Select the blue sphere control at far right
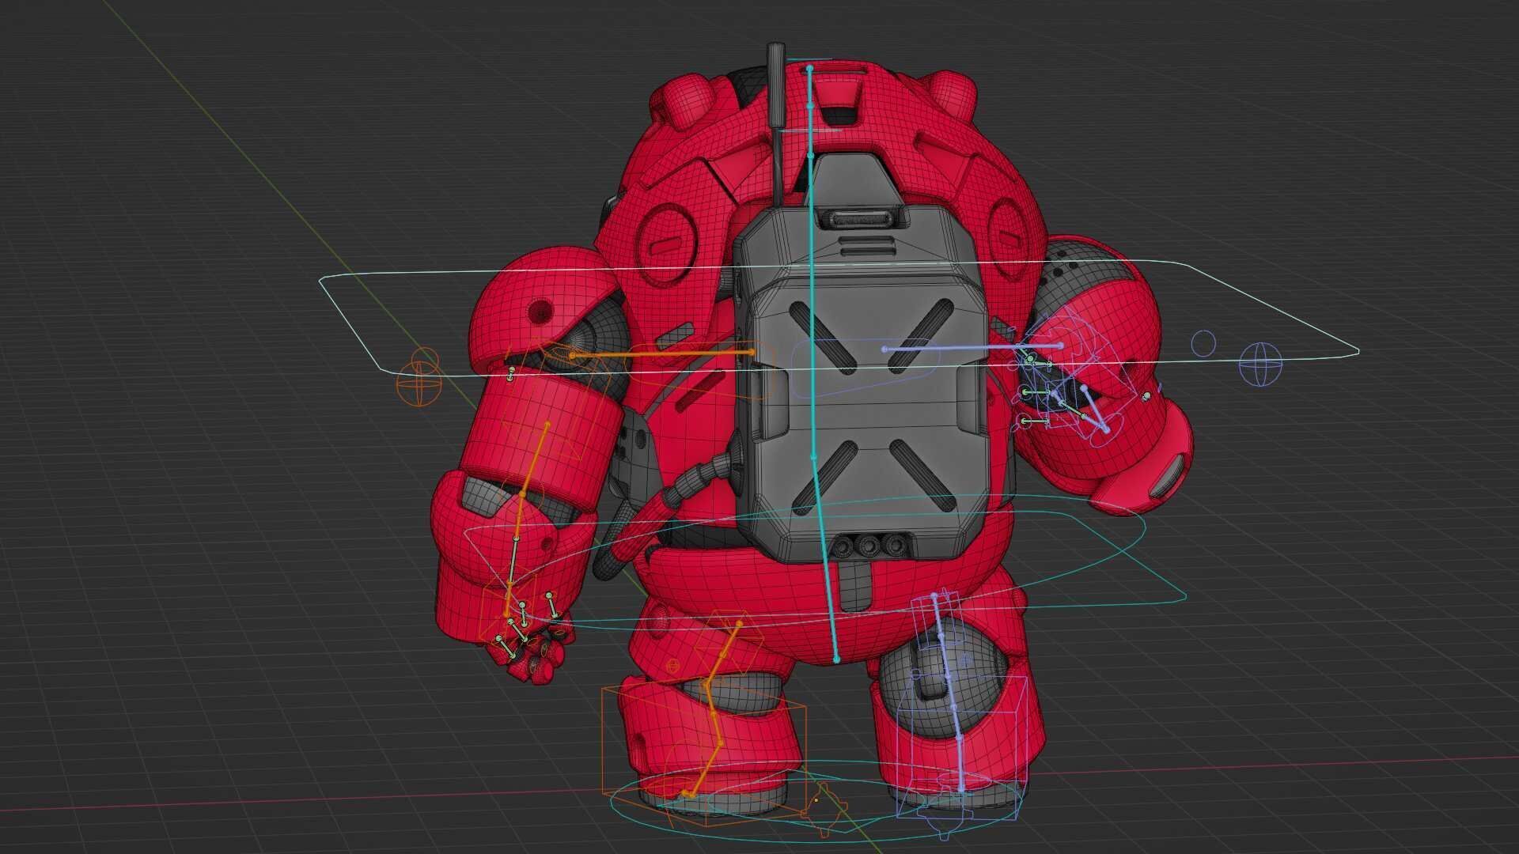The image size is (1519, 854). coord(1260,365)
